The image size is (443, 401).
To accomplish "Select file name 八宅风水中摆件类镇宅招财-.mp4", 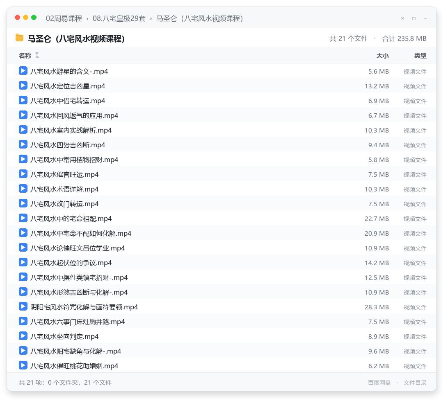I will pos(79,277).
